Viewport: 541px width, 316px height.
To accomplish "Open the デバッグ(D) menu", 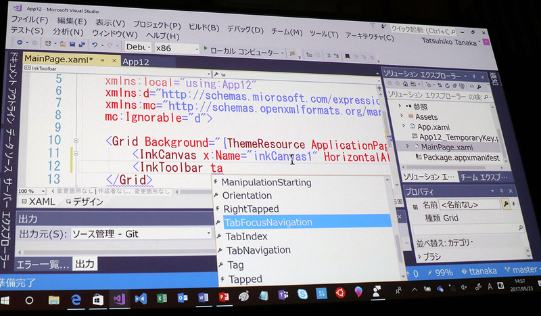I will tap(245, 30).
